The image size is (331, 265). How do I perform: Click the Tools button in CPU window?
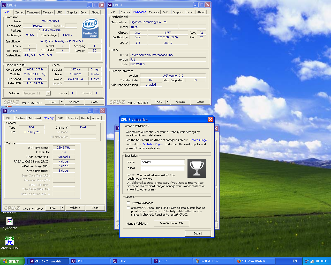click(52, 102)
